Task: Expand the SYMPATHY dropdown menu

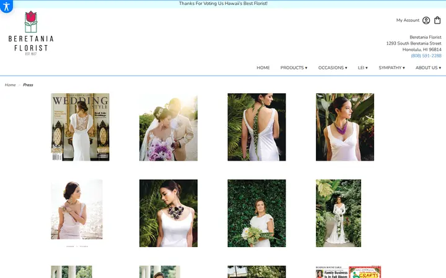Action: click(x=391, y=67)
